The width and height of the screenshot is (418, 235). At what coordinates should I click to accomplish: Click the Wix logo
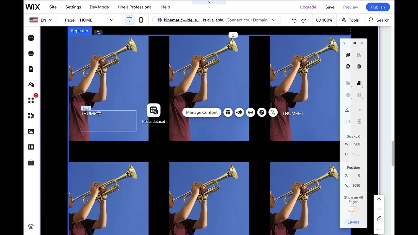[33, 7]
